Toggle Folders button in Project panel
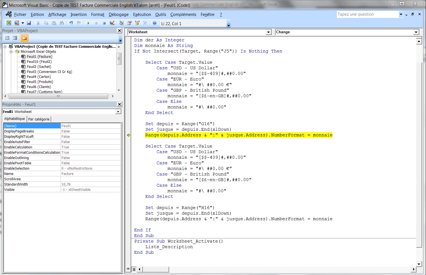This screenshot has height=275, width=426. (24, 38)
